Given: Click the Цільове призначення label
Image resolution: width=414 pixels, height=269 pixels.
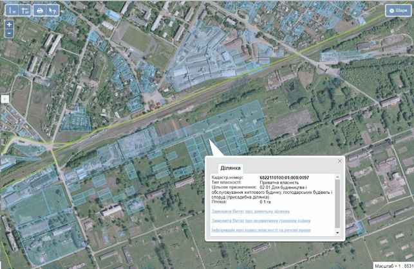Looking at the screenshot, I should [x=234, y=187].
